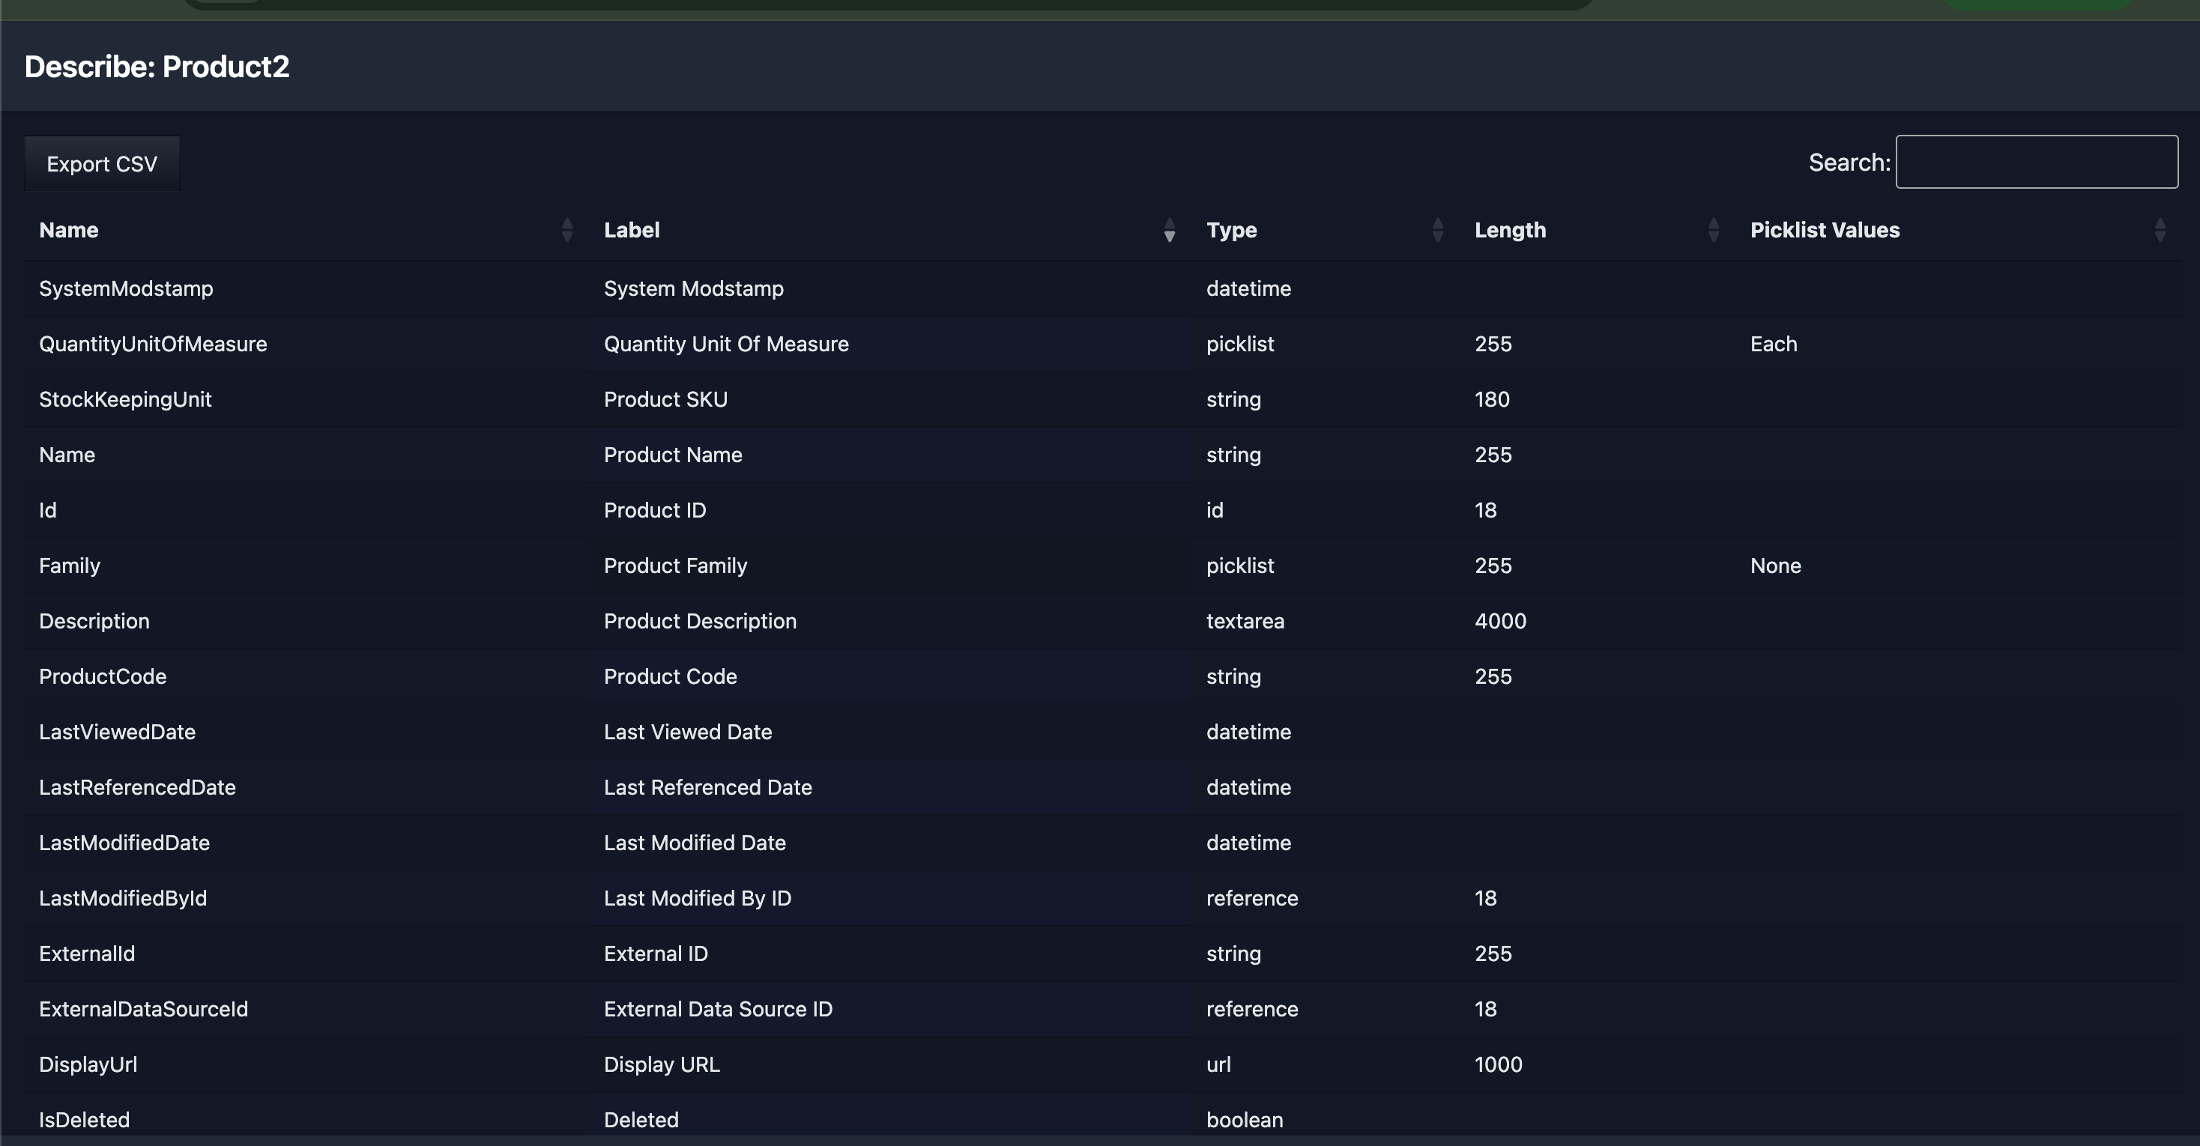Click the Label column sort arrows icon
The image size is (2200, 1146).
point(1169,230)
